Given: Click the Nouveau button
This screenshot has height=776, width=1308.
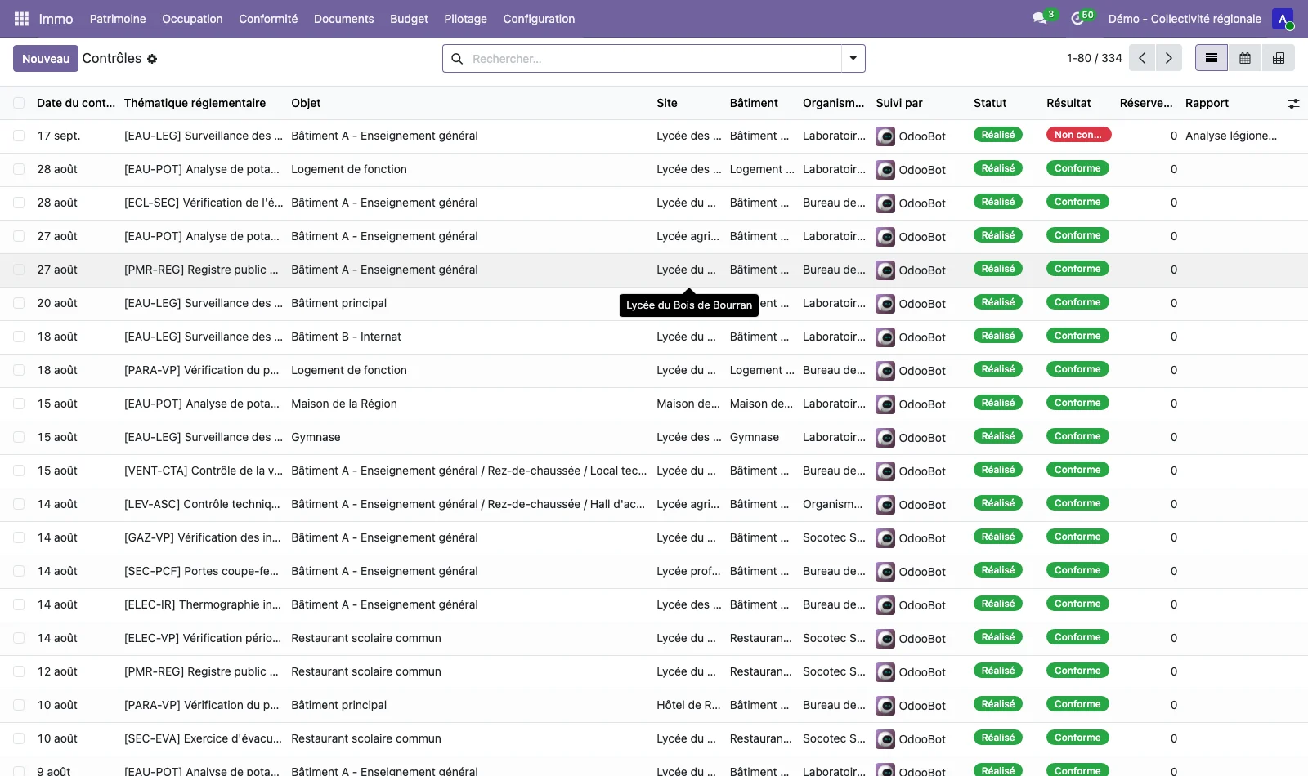Looking at the screenshot, I should tap(46, 59).
